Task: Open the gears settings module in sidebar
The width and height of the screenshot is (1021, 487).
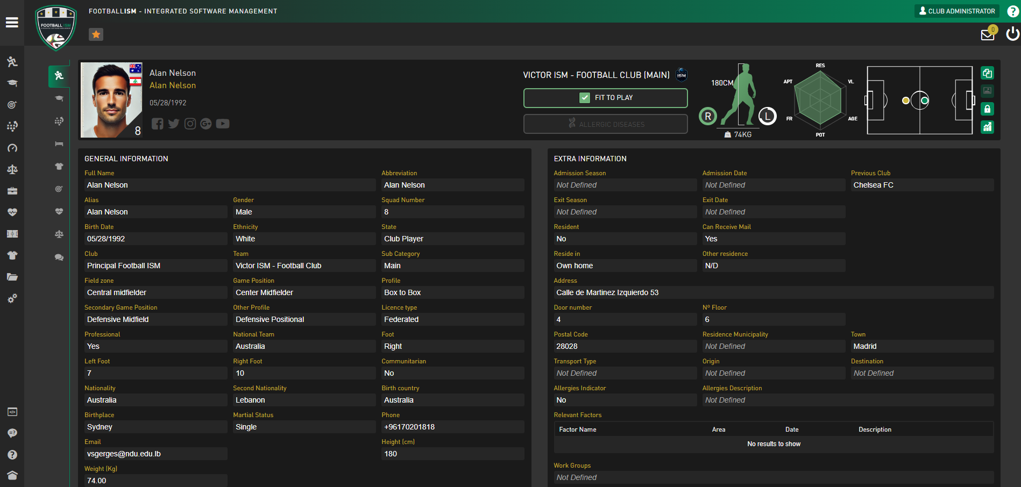Action: (12, 298)
